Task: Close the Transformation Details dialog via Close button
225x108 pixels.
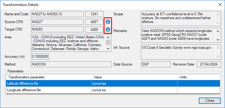Action: coord(210,101)
